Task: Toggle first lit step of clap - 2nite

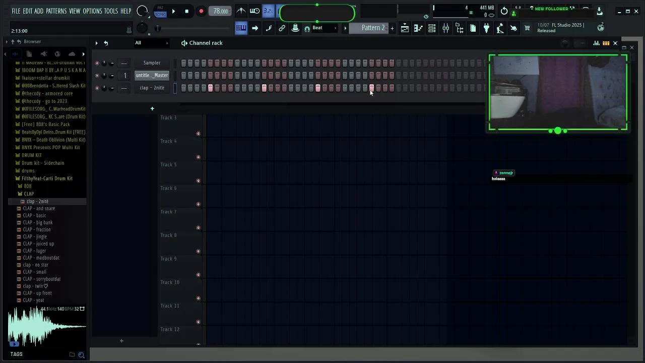Action: [x=210, y=88]
